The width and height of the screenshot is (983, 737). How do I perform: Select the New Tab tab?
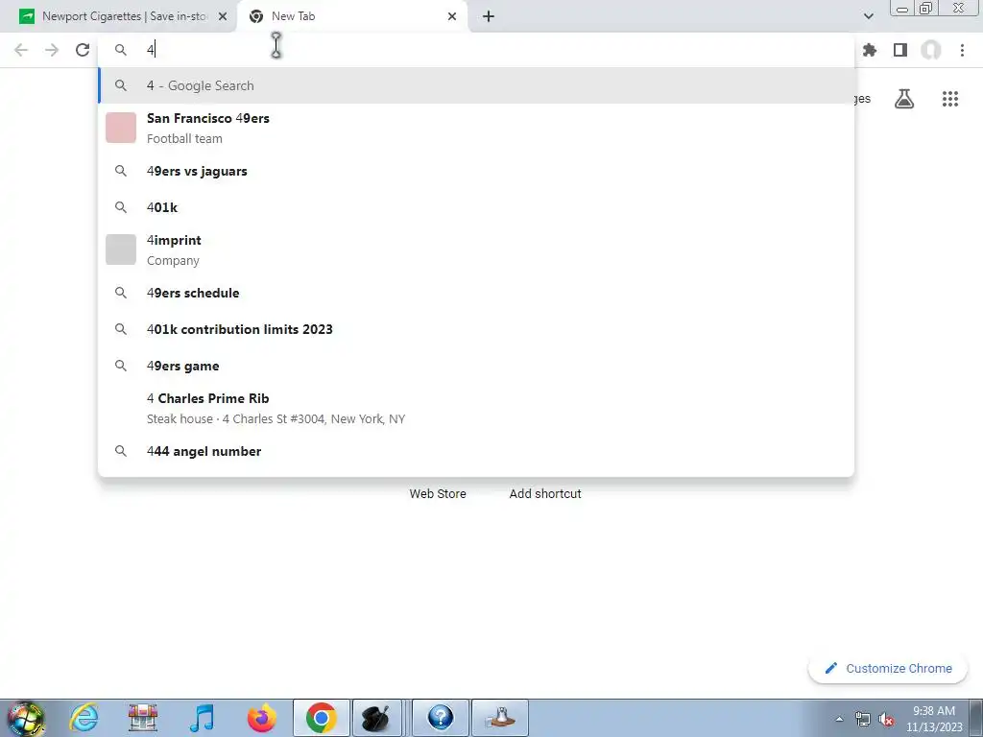coord(352,16)
